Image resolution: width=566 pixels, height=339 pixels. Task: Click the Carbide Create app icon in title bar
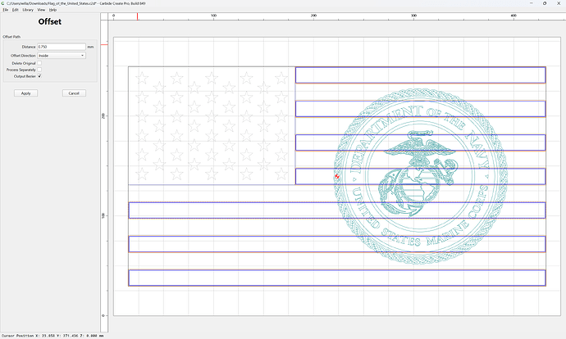[3, 3]
